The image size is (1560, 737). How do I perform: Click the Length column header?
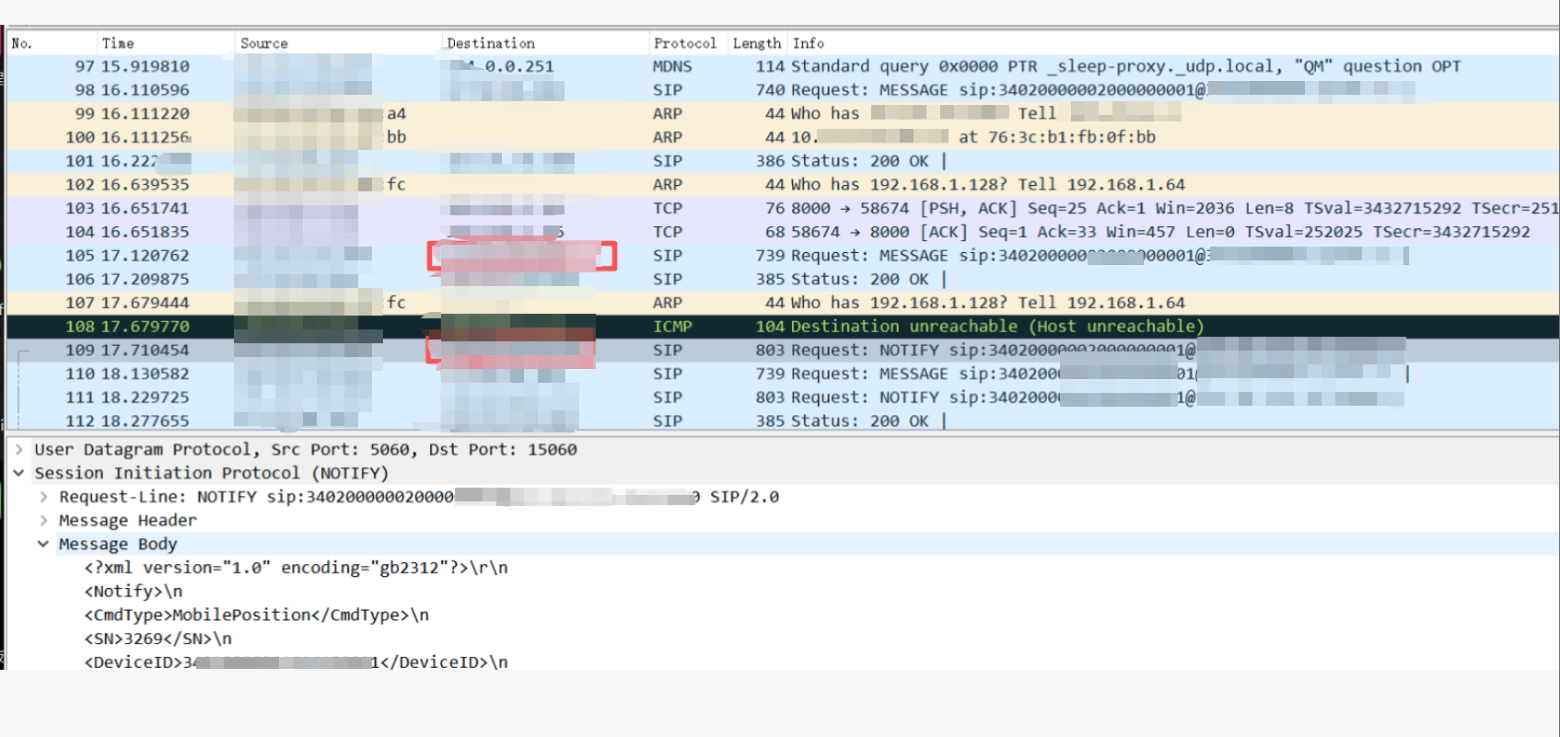756,43
